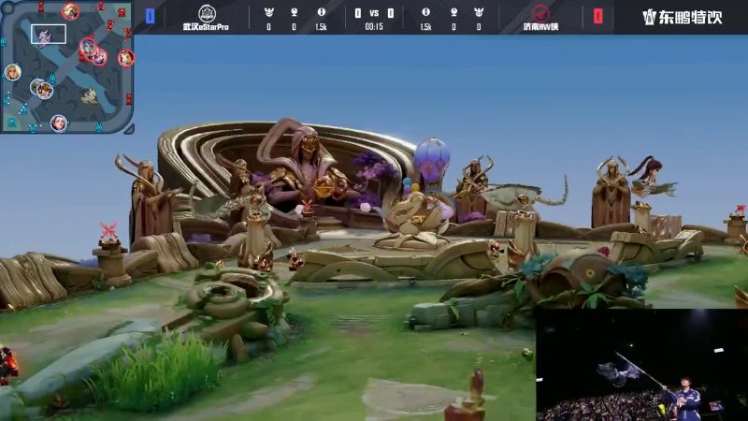Click the red hero portrait at the minimap's right edge
The image size is (748, 421).
click(126, 58)
